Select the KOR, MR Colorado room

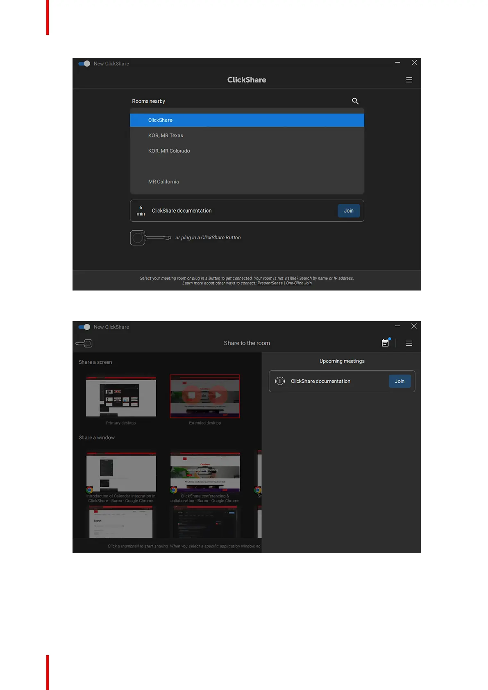tap(247, 151)
